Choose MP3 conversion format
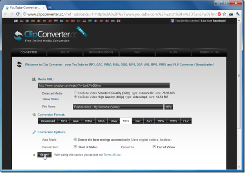The image size is (245, 173). (64, 121)
